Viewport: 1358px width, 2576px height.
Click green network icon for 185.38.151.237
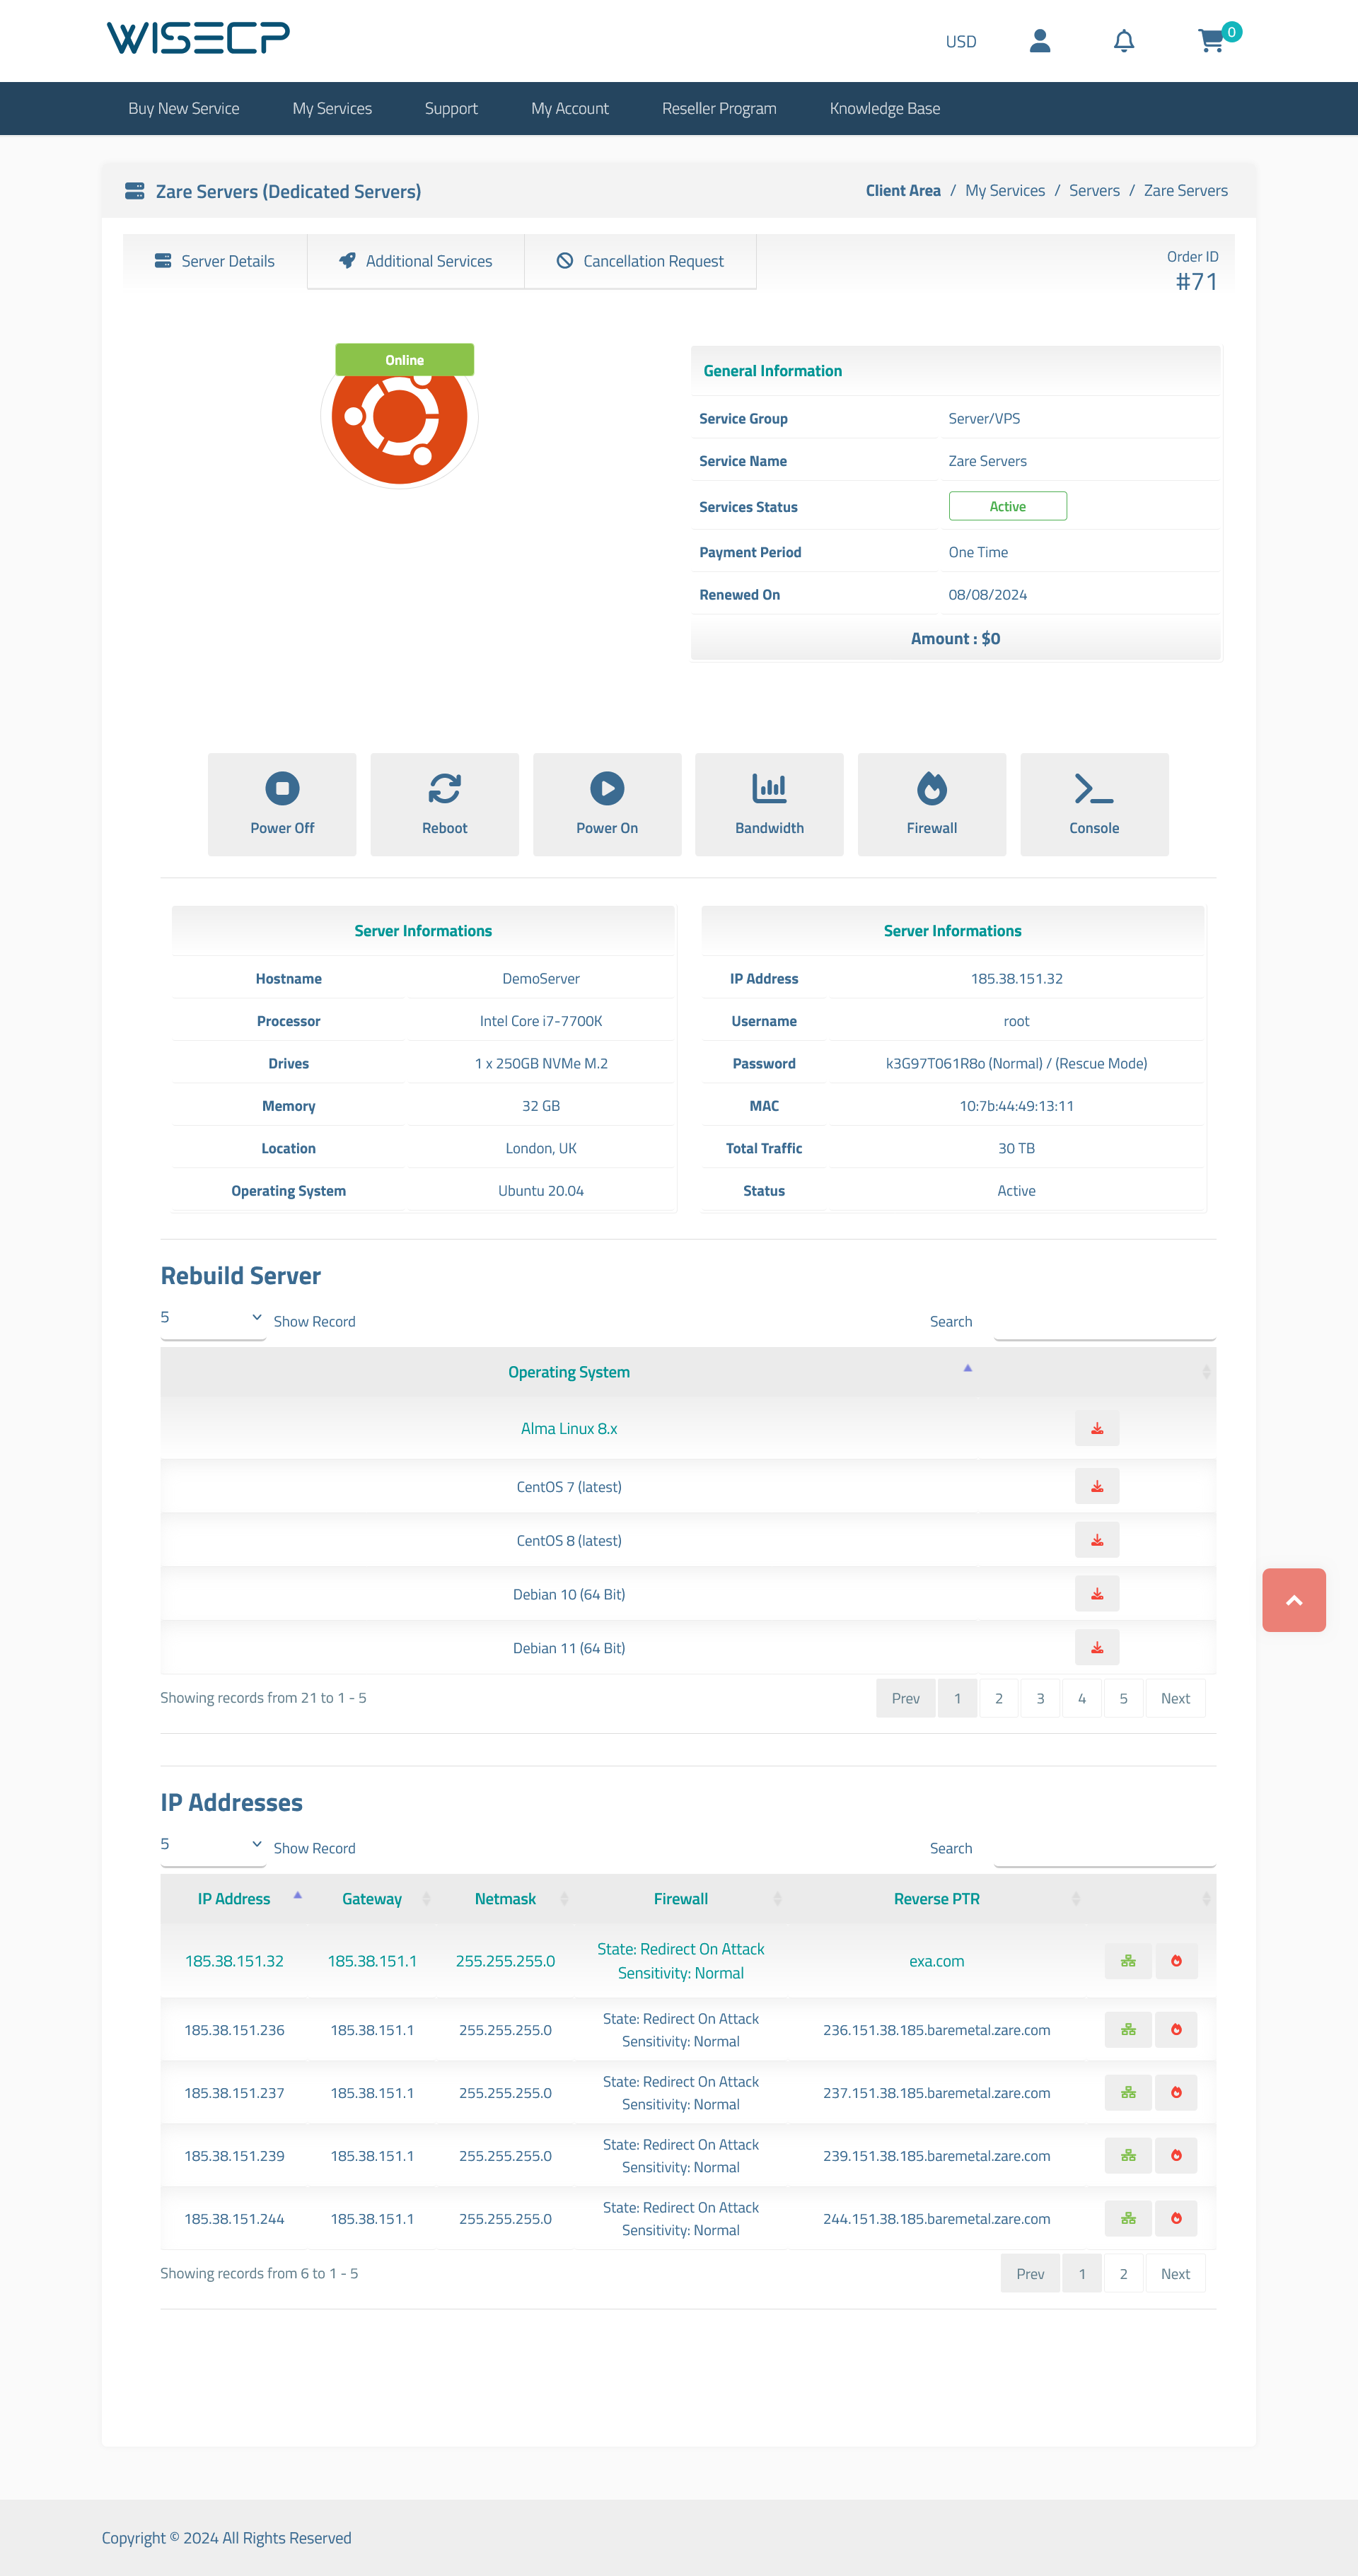(1128, 2093)
